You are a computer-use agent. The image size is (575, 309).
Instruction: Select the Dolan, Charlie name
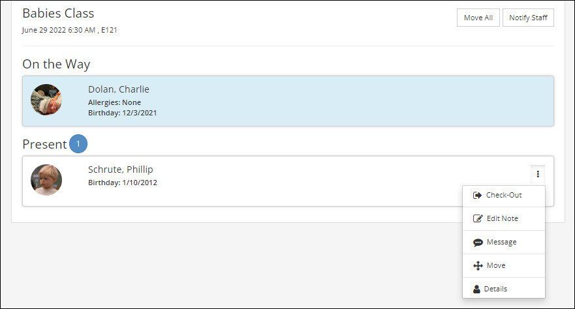pos(118,89)
